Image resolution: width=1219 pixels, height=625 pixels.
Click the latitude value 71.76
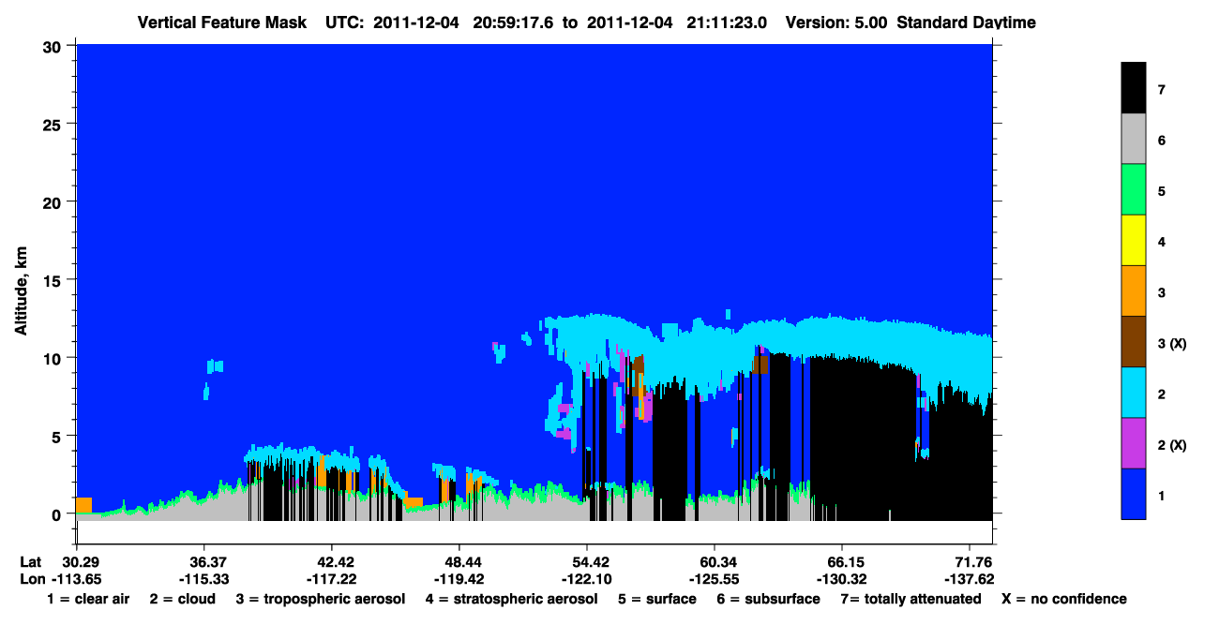973,562
